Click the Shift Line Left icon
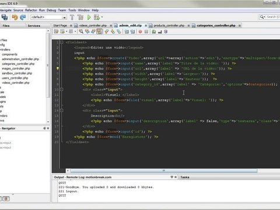 tap(127, 32)
